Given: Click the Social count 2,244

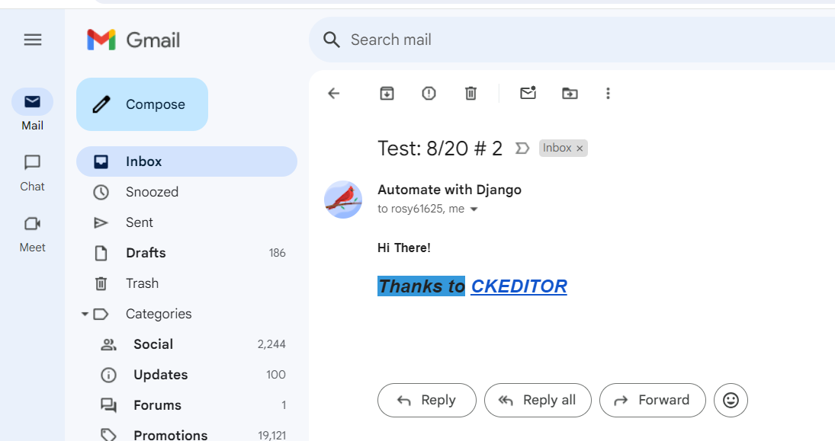Looking at the screenshot, I should pos(271,345).
